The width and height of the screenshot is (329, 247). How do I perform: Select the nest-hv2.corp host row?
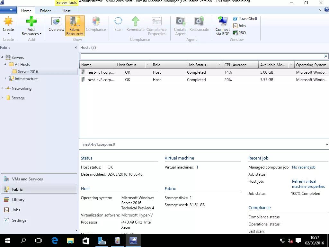204,80
